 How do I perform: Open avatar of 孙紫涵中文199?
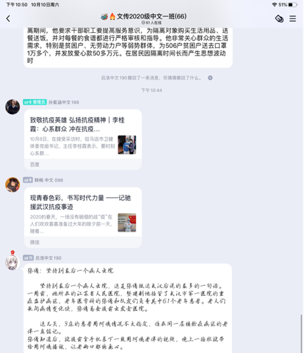click(x=12, y=107)
